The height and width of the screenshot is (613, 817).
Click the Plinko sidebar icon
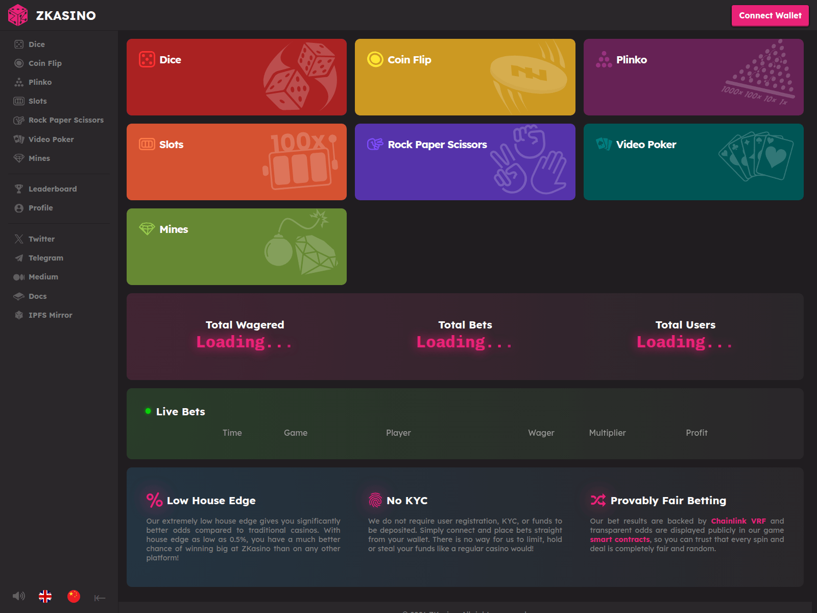pyautogui.click(x=19, y=82)
